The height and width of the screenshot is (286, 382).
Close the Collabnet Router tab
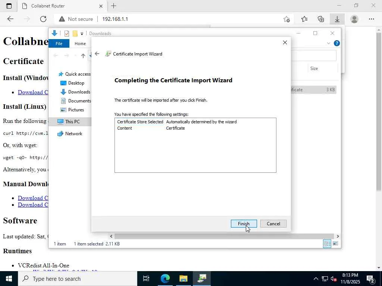[x=101, y=6]
